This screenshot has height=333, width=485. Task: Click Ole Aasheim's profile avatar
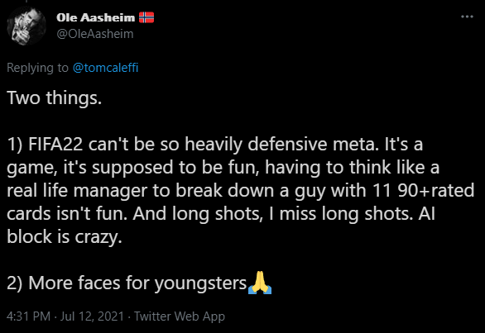[x=26, y=26]
